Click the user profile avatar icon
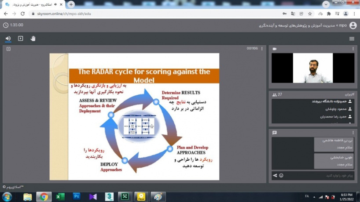Image resolution: width=360 pixels, height=202 pixels. tap(353, 25)
